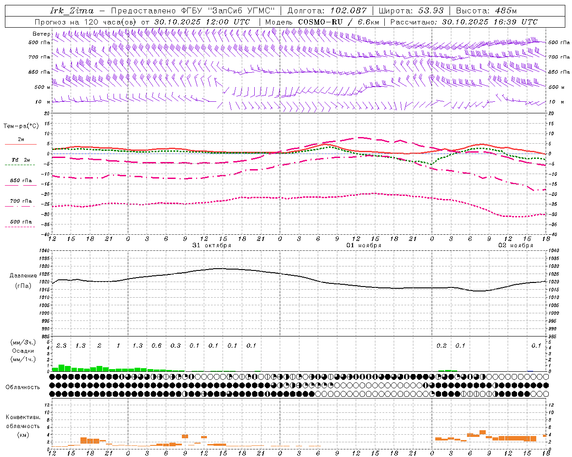Click the 0.3 precipitation total value
Screen dimensions: 572x457
point(176,346)
